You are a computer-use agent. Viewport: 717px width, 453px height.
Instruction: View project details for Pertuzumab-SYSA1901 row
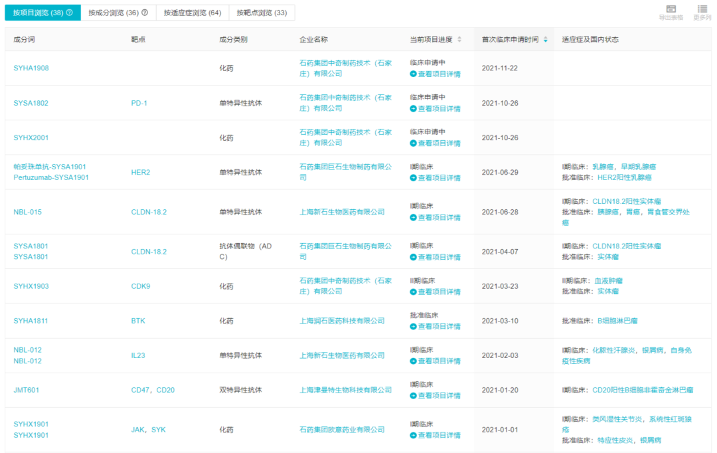click(x=436, y=178)
